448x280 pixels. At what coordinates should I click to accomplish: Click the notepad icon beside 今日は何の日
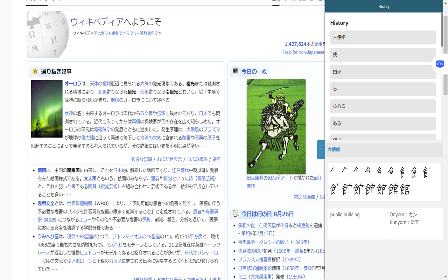pyautogui.click(x=235, y=214)
